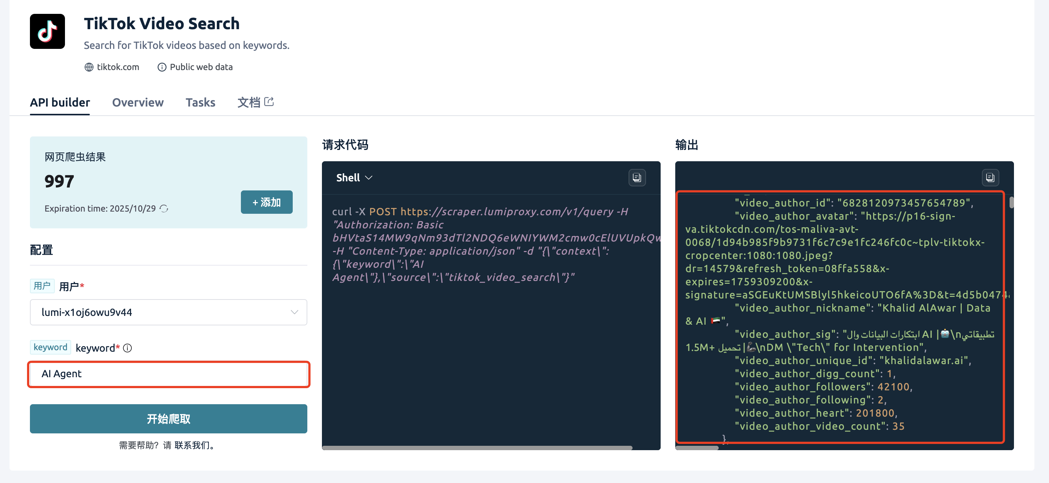Open the Tasks tab
Viewport: 1049px width, 483px height.
(x=200, y=103)
